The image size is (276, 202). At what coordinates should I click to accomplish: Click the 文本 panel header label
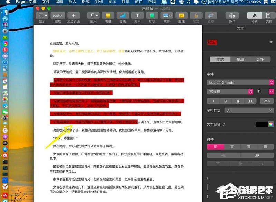click(x=240, y=28)
